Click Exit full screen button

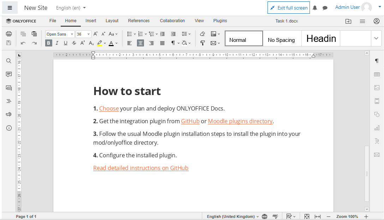point(288,8)
